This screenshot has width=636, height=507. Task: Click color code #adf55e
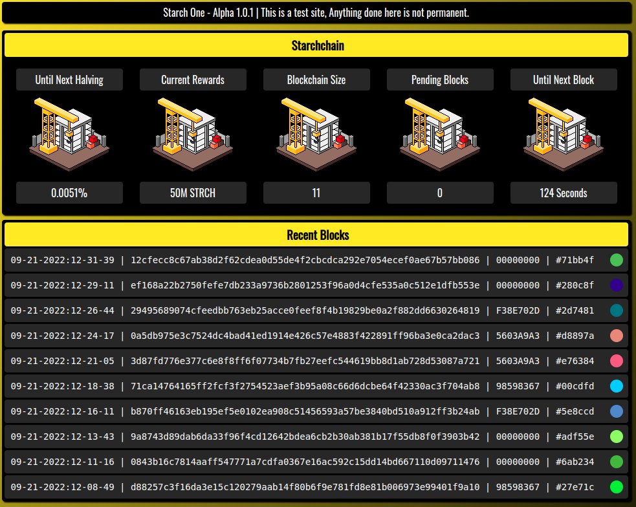pos(575,437)
